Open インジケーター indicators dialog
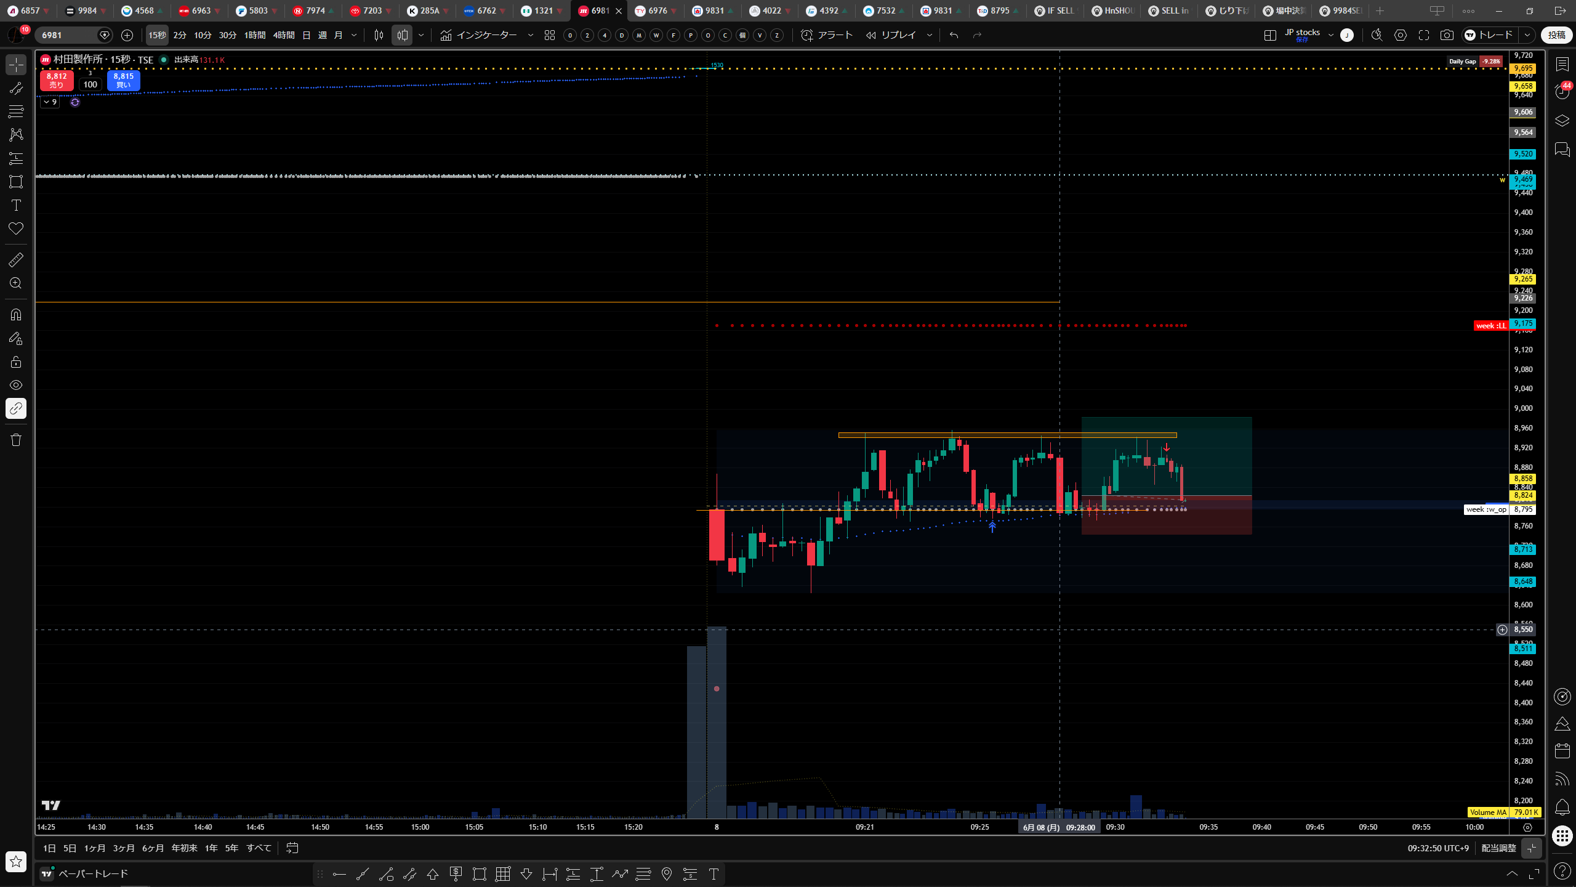The image size is (1576, 887). click(x=479, y=35)
